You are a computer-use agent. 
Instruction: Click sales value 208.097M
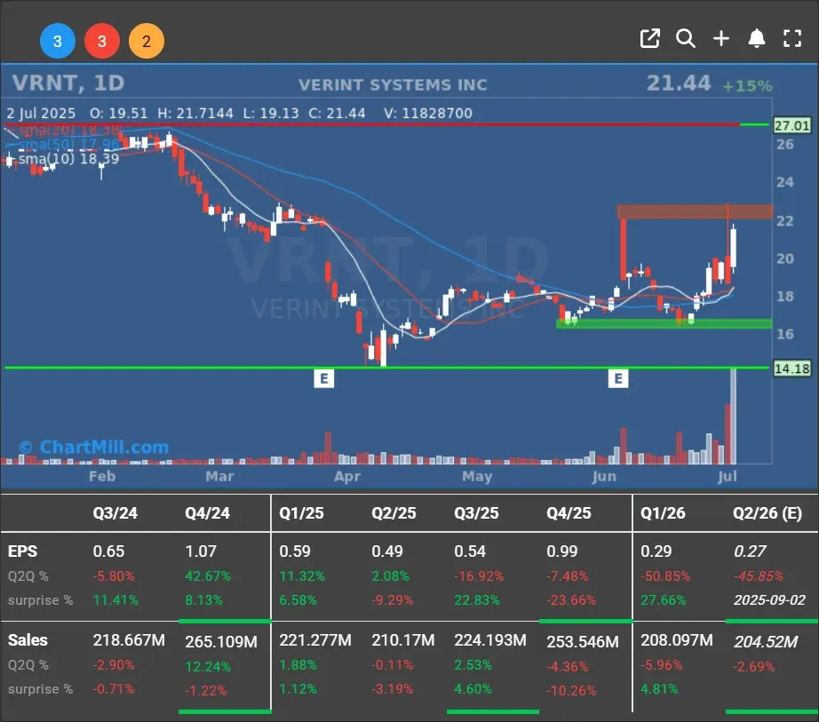click(x=677, y=640)
